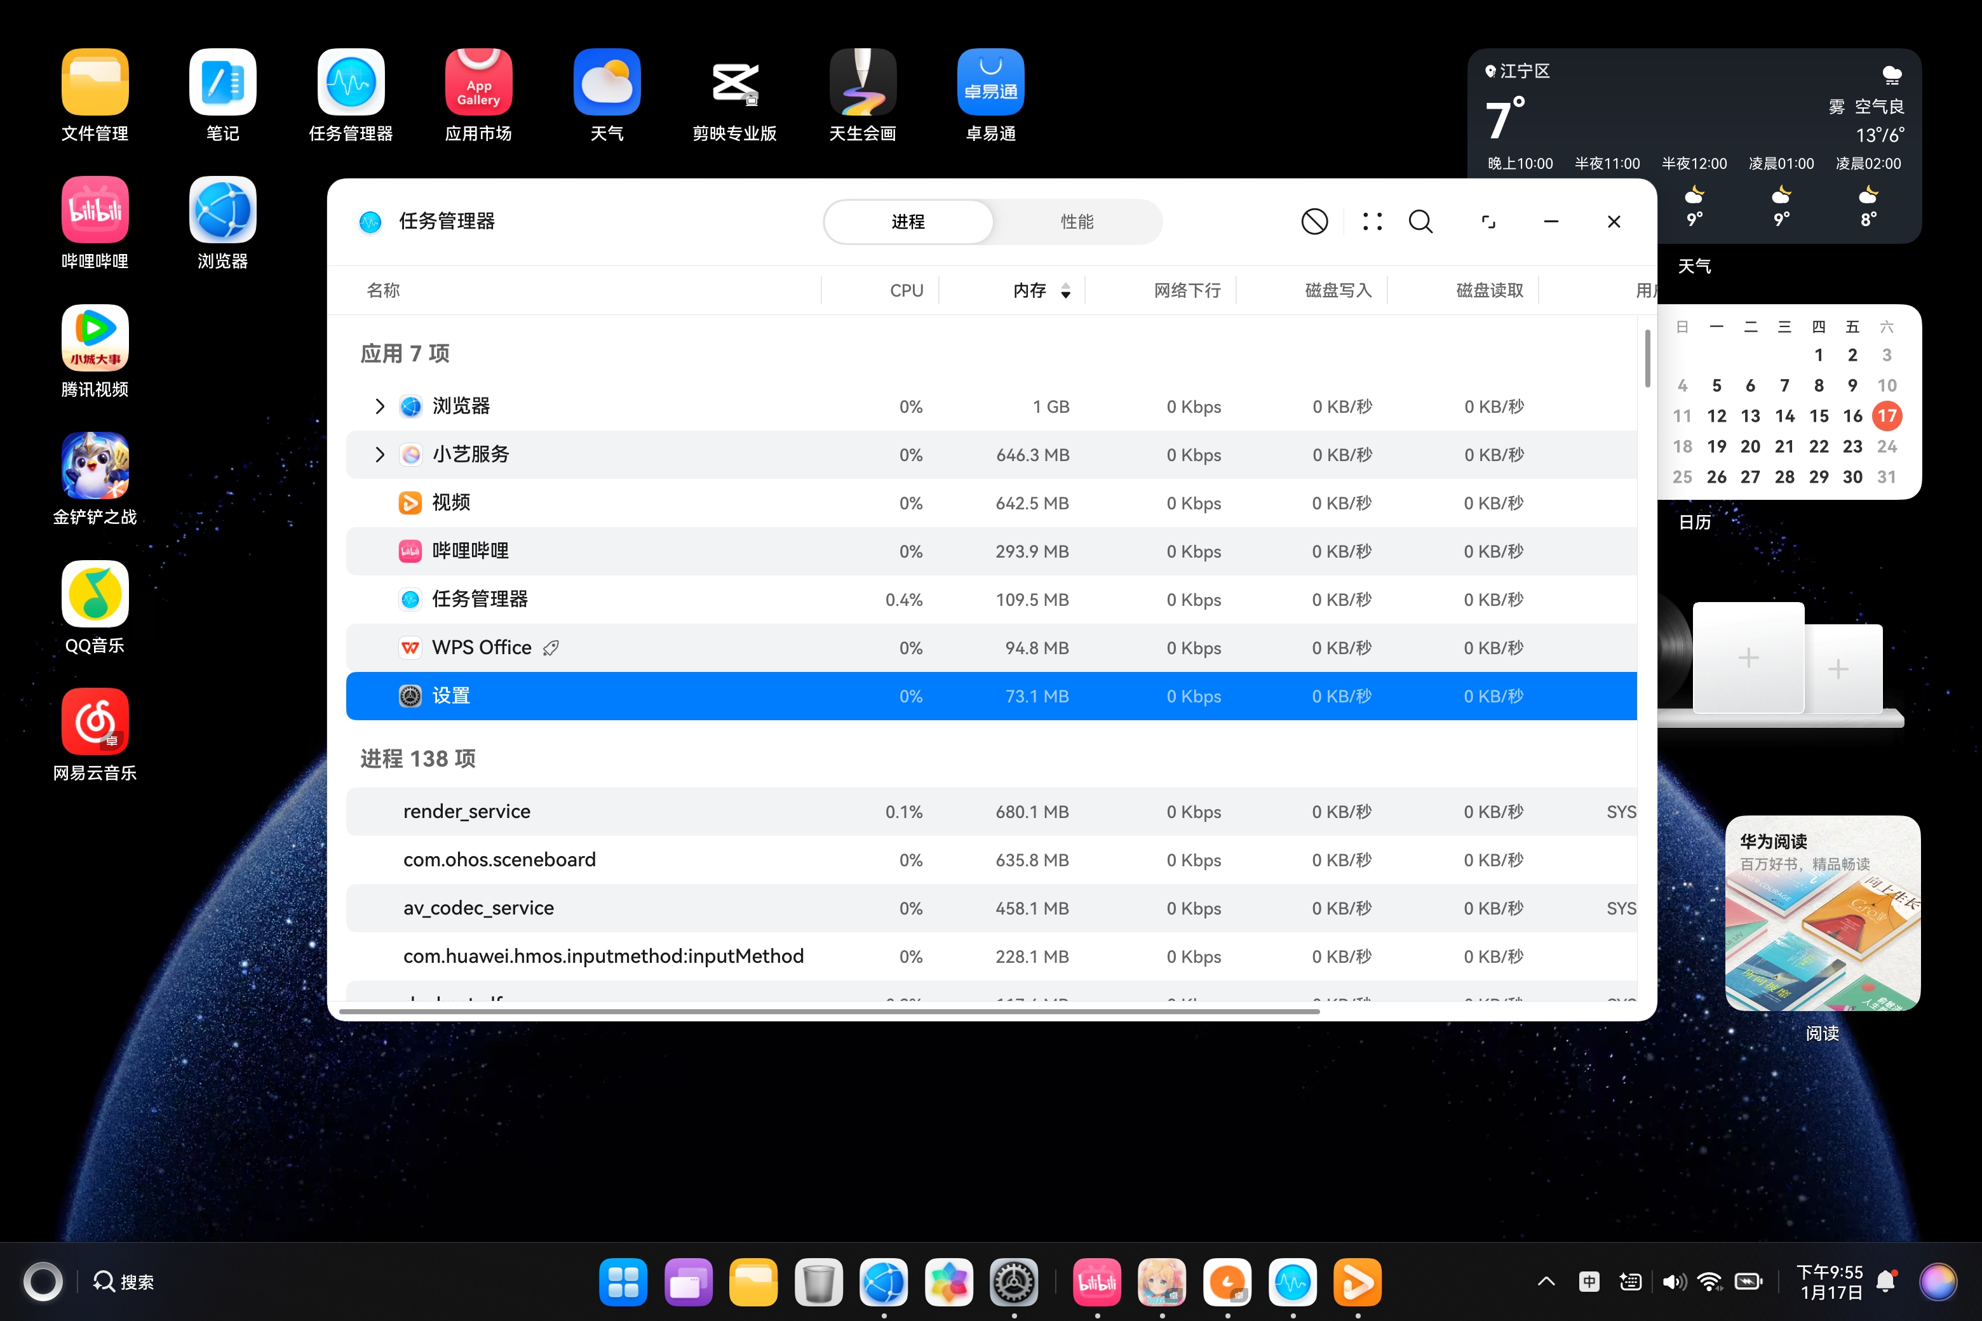Select the 进程 tab

(908, 222)
